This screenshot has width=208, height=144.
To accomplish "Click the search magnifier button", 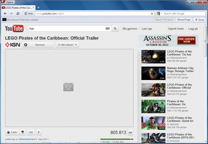I will (x=115, y=29).
